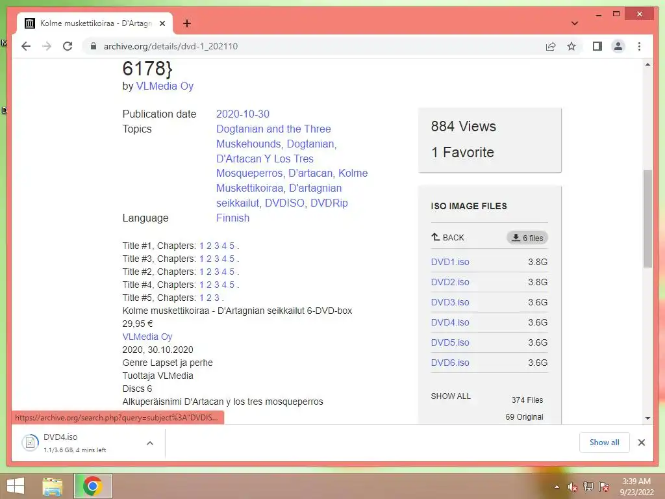
Task: Open Chrome profile avatar
Action: (x=618, y=46)
